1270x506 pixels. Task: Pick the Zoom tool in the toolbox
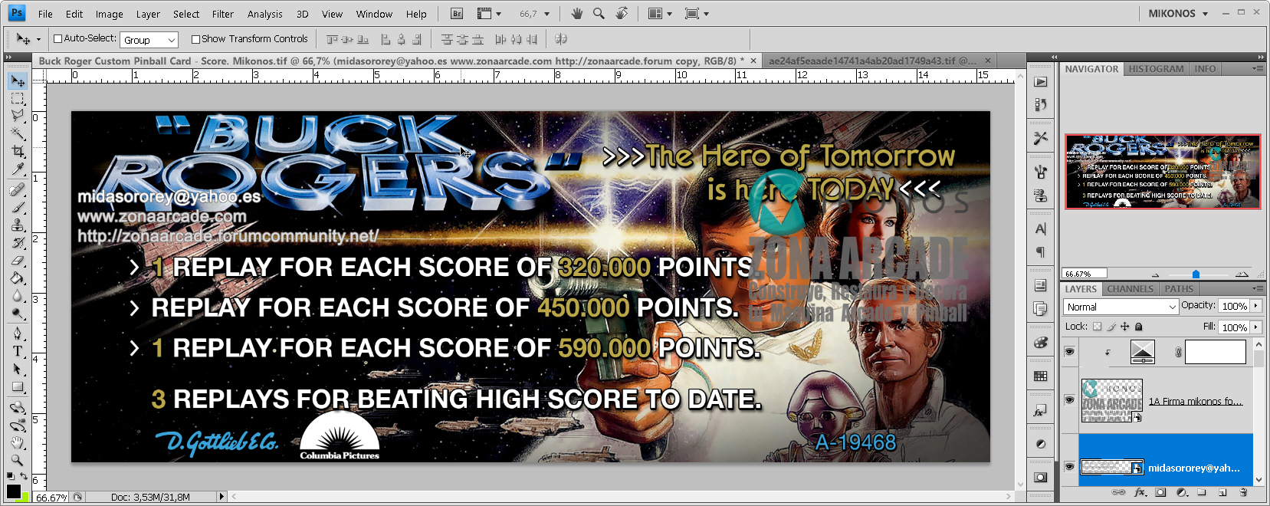pos(17,460)
